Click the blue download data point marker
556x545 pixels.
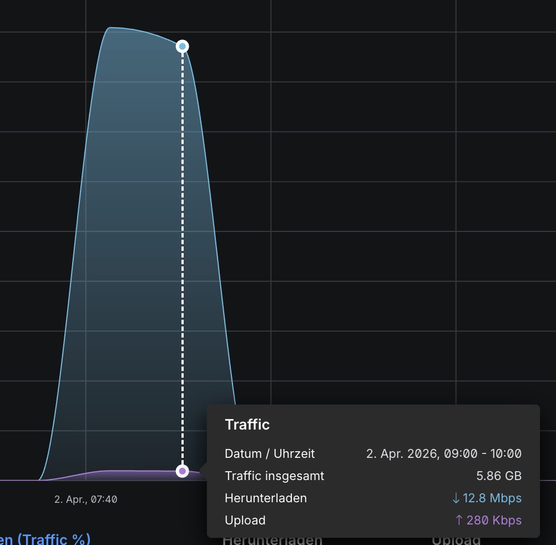(182, 46)
